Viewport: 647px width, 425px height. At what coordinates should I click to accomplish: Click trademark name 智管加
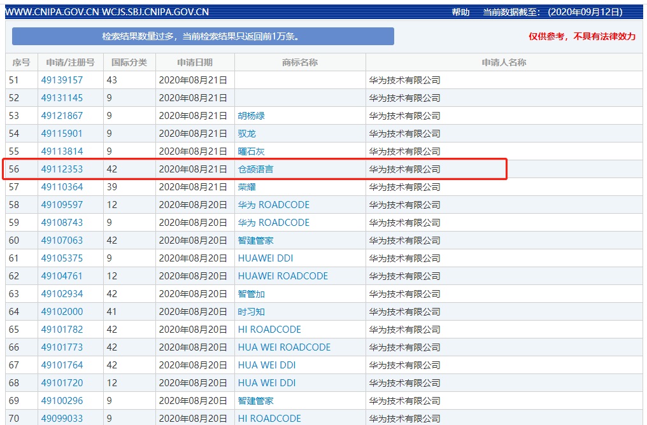click(x=251, y=294)
